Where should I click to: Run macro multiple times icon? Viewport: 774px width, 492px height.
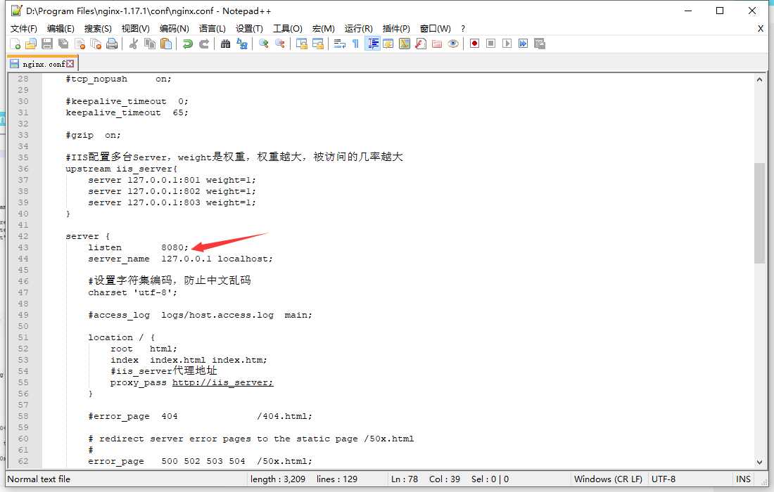[x=524, y=44]
